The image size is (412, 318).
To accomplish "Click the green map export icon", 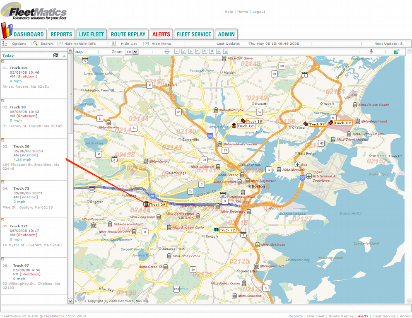I will coord(397,52).
